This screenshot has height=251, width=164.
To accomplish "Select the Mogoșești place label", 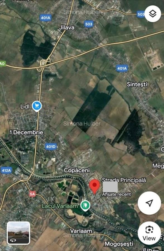I will pos(119,244).
